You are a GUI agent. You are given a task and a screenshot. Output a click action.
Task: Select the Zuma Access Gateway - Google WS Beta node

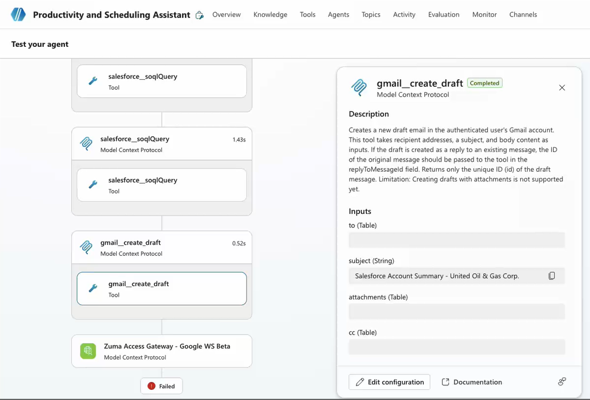coord(162,351)
